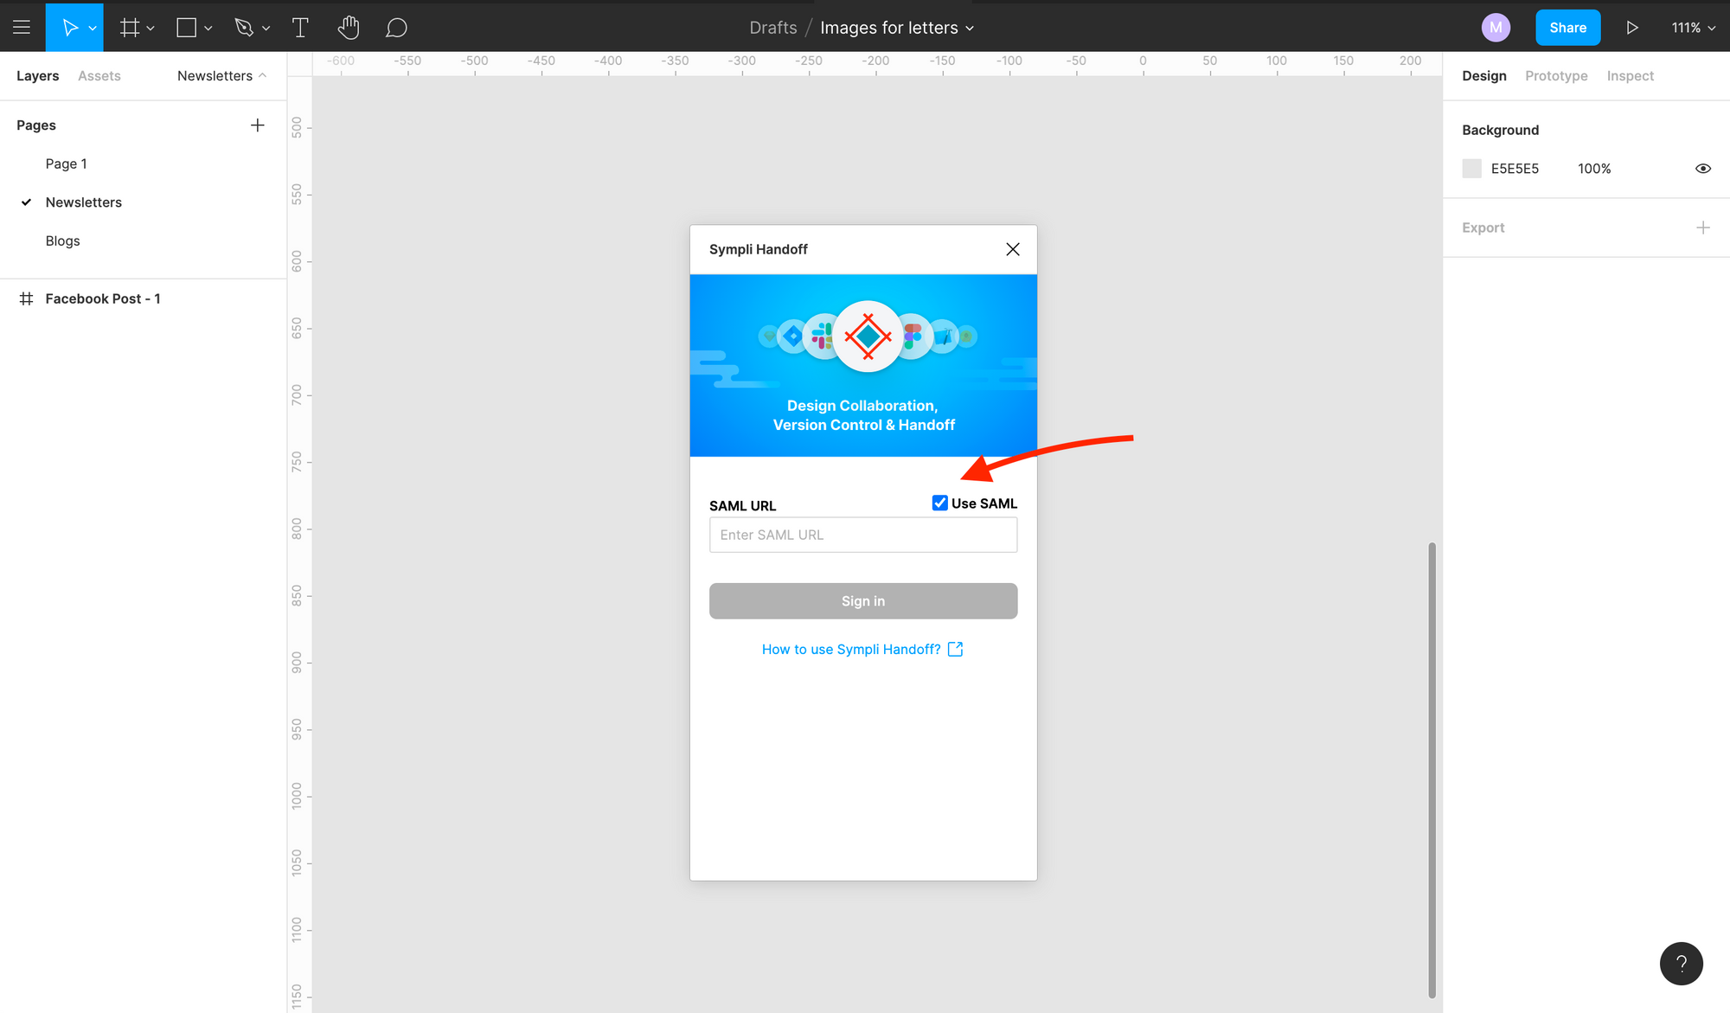Open the help question mark button

click(x=1681, y=963)
